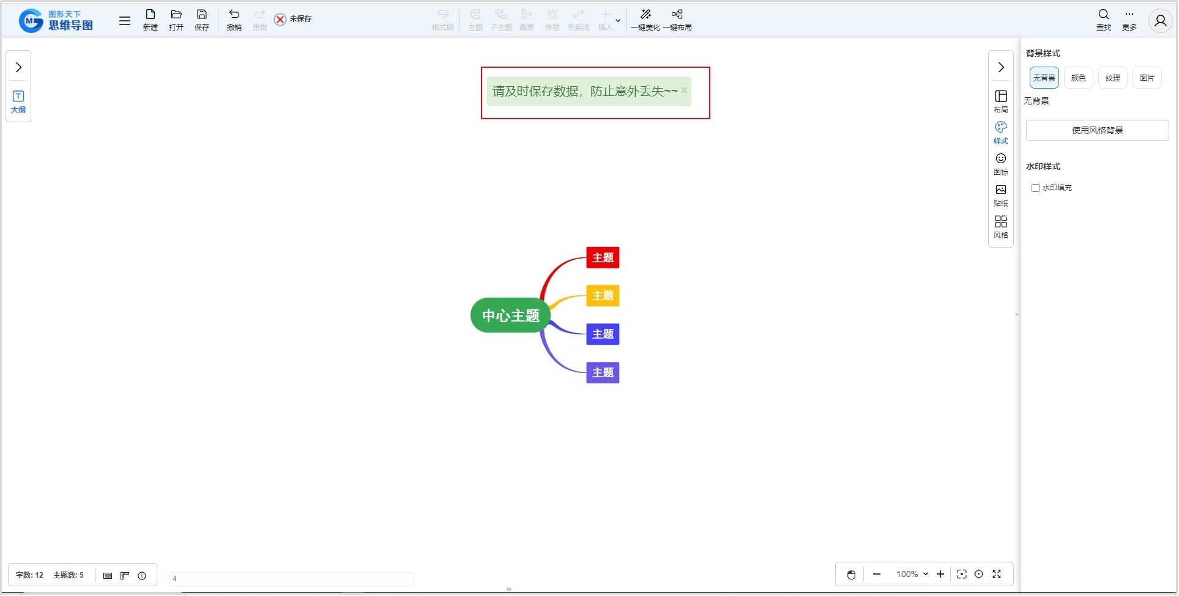The image size is (1179, 596).
Task: Select 颜色 color background option
Action: click(1079, 78)
